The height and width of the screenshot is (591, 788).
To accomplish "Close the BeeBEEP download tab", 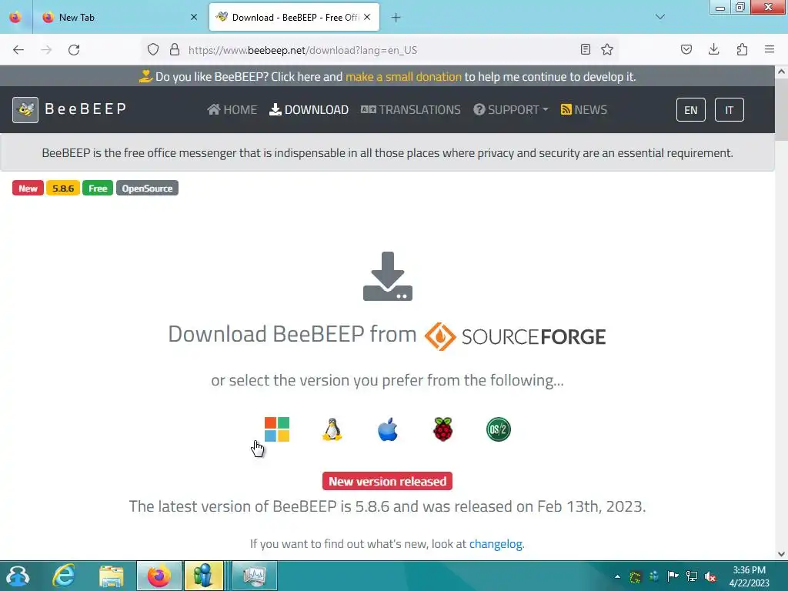I will (367, 17).
